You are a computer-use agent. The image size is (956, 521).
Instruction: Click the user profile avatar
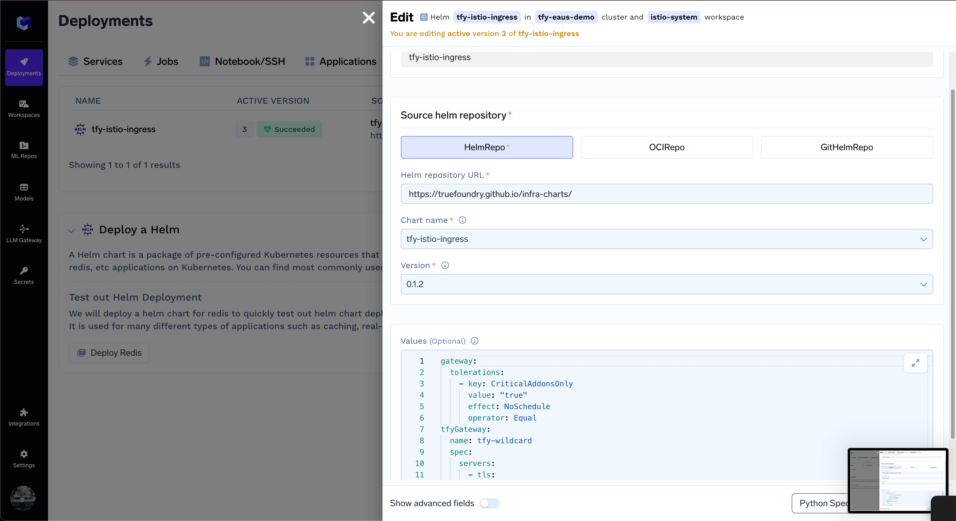point(23,498)
